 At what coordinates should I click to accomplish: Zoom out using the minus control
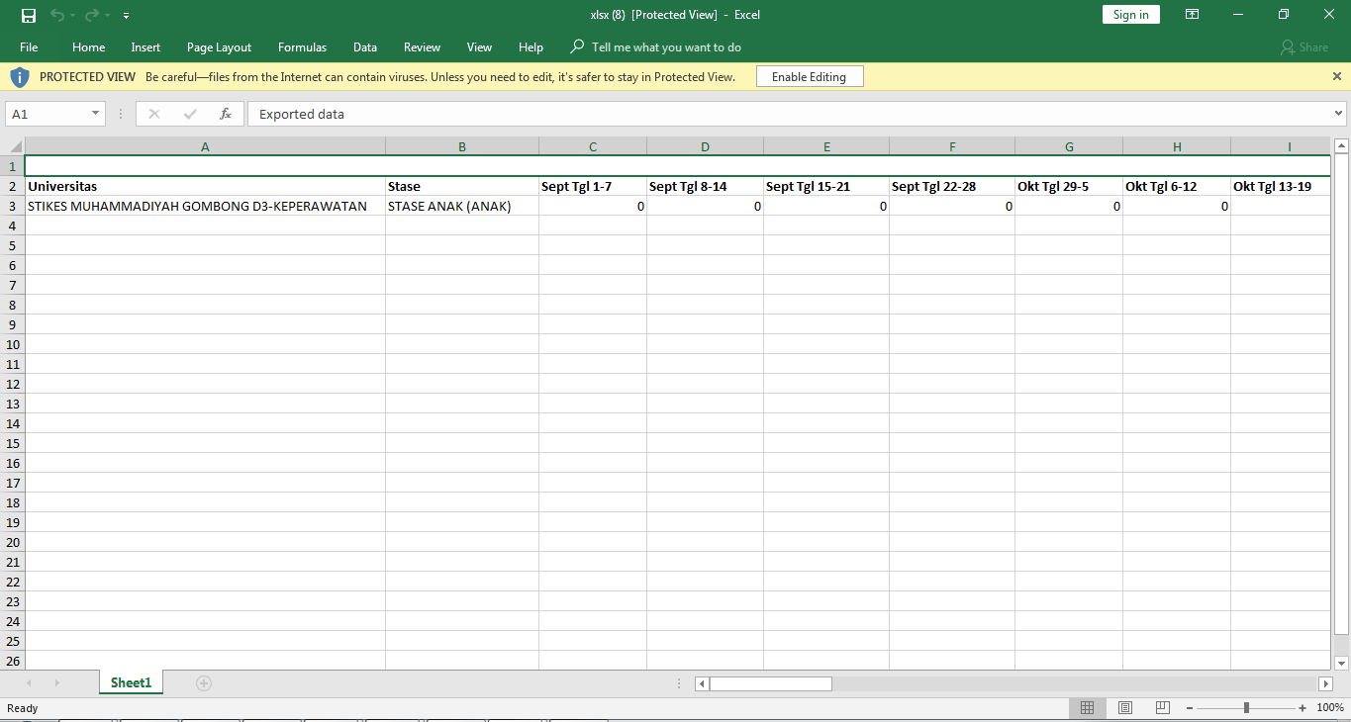pyautogui.click(x=1188, y=707)
